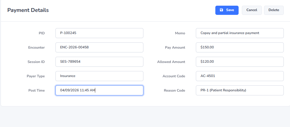Select the Encounter input field
The image size is (290, 127).
(99, 47)
